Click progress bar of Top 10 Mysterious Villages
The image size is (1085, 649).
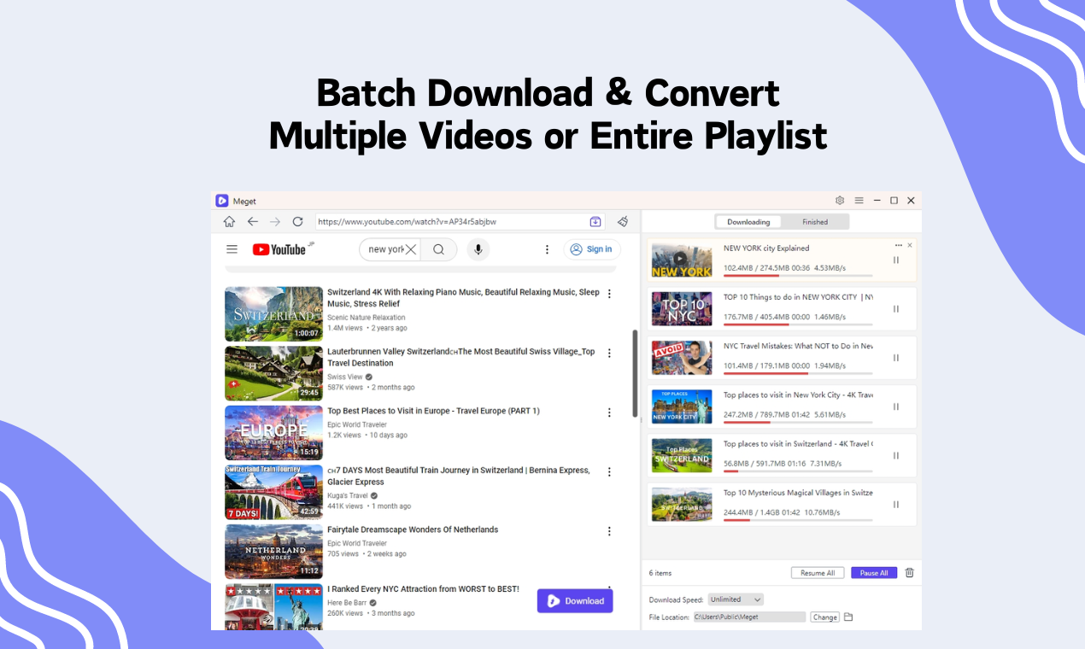[798, 519]
